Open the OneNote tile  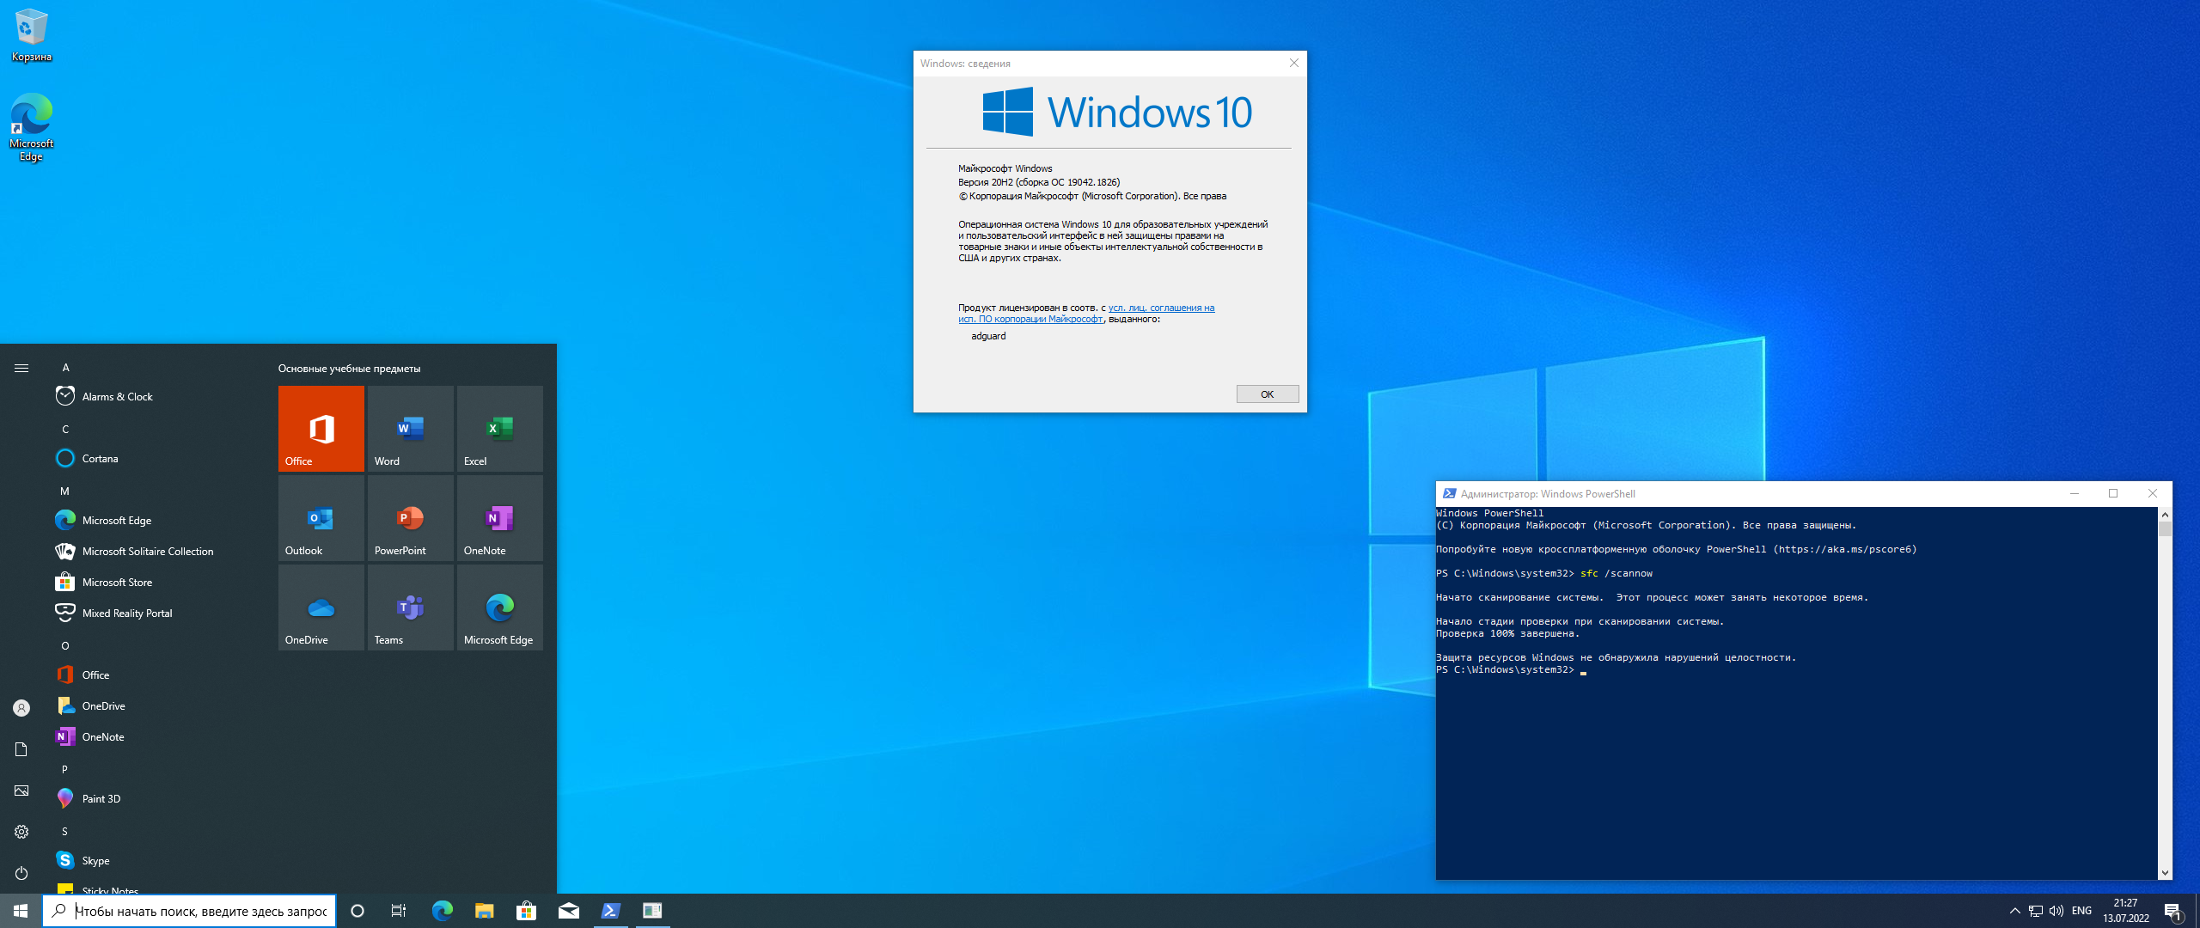click(499, 517)
